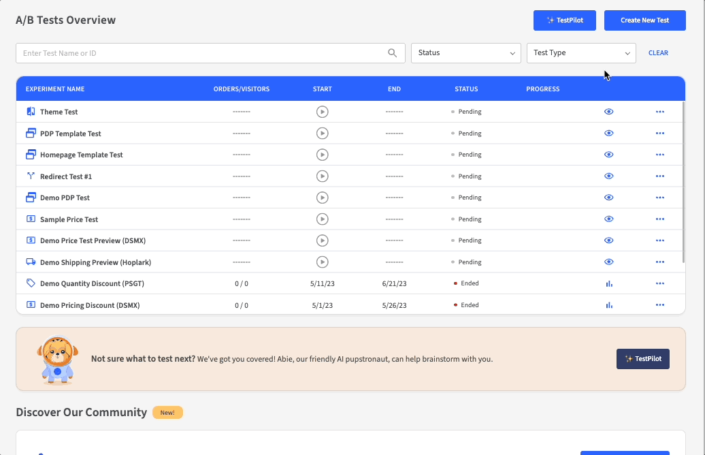
Task: Click the Create New Test button
Action: [644, 20]
